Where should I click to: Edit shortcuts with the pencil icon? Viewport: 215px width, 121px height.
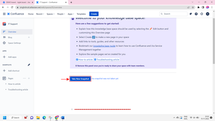click(29, 65)
